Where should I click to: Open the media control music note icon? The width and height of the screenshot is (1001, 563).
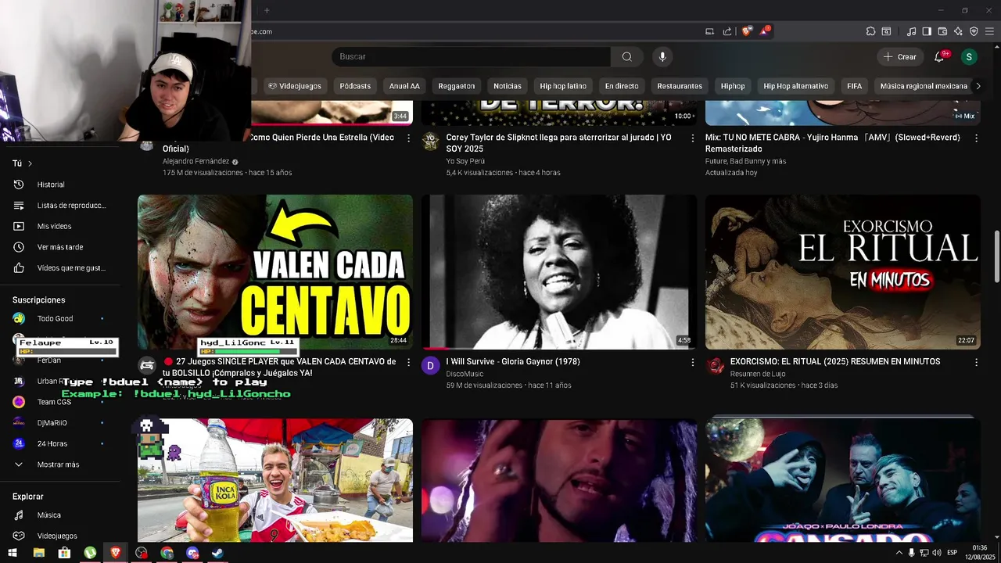tap(911, 31)
